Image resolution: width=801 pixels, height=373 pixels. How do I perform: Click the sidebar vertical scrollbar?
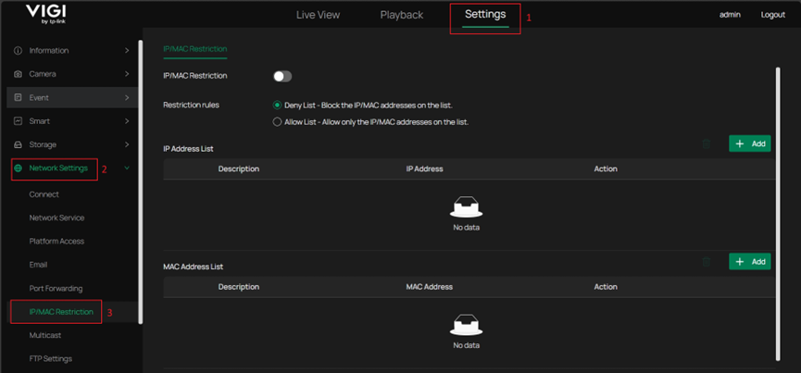pyautogui.click(x=141, y=181)
